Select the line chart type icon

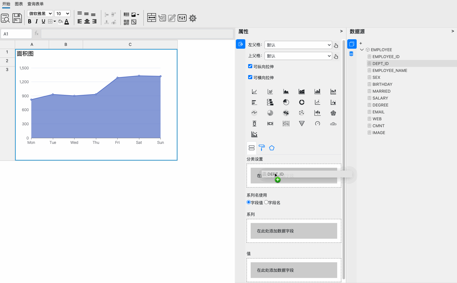[254, 91]
